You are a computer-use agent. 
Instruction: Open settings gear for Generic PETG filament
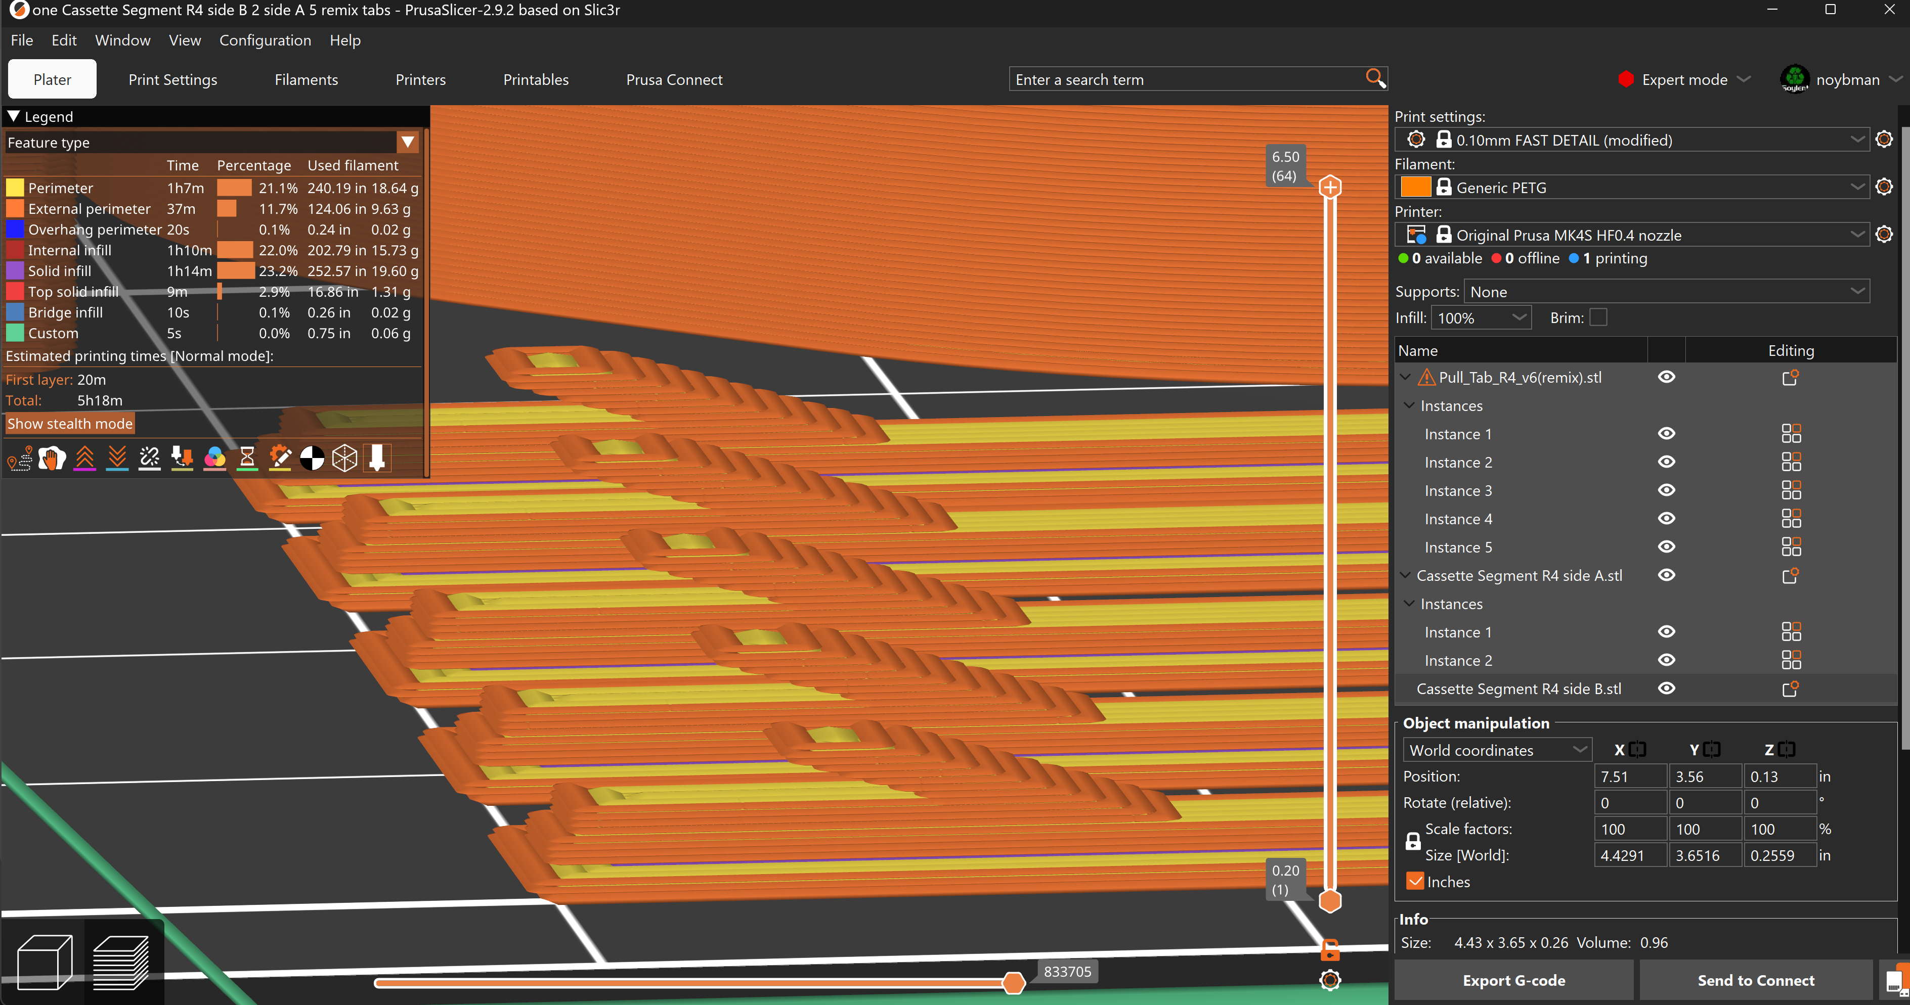click(1883, 187)
